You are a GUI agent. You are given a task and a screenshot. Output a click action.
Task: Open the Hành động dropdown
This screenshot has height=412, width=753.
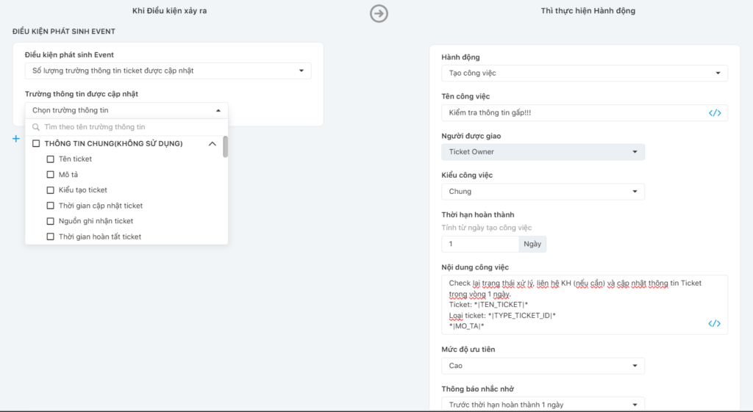point(584,73)
